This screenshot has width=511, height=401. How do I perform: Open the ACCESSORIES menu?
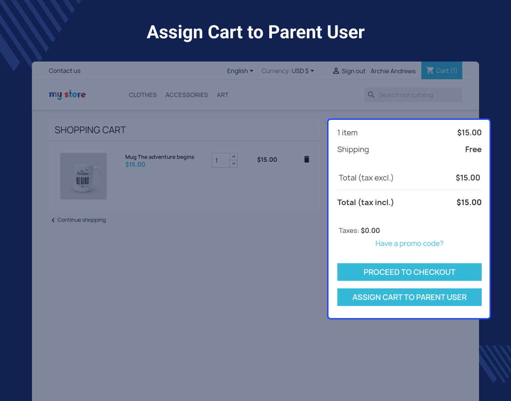(x=187, y=95)
